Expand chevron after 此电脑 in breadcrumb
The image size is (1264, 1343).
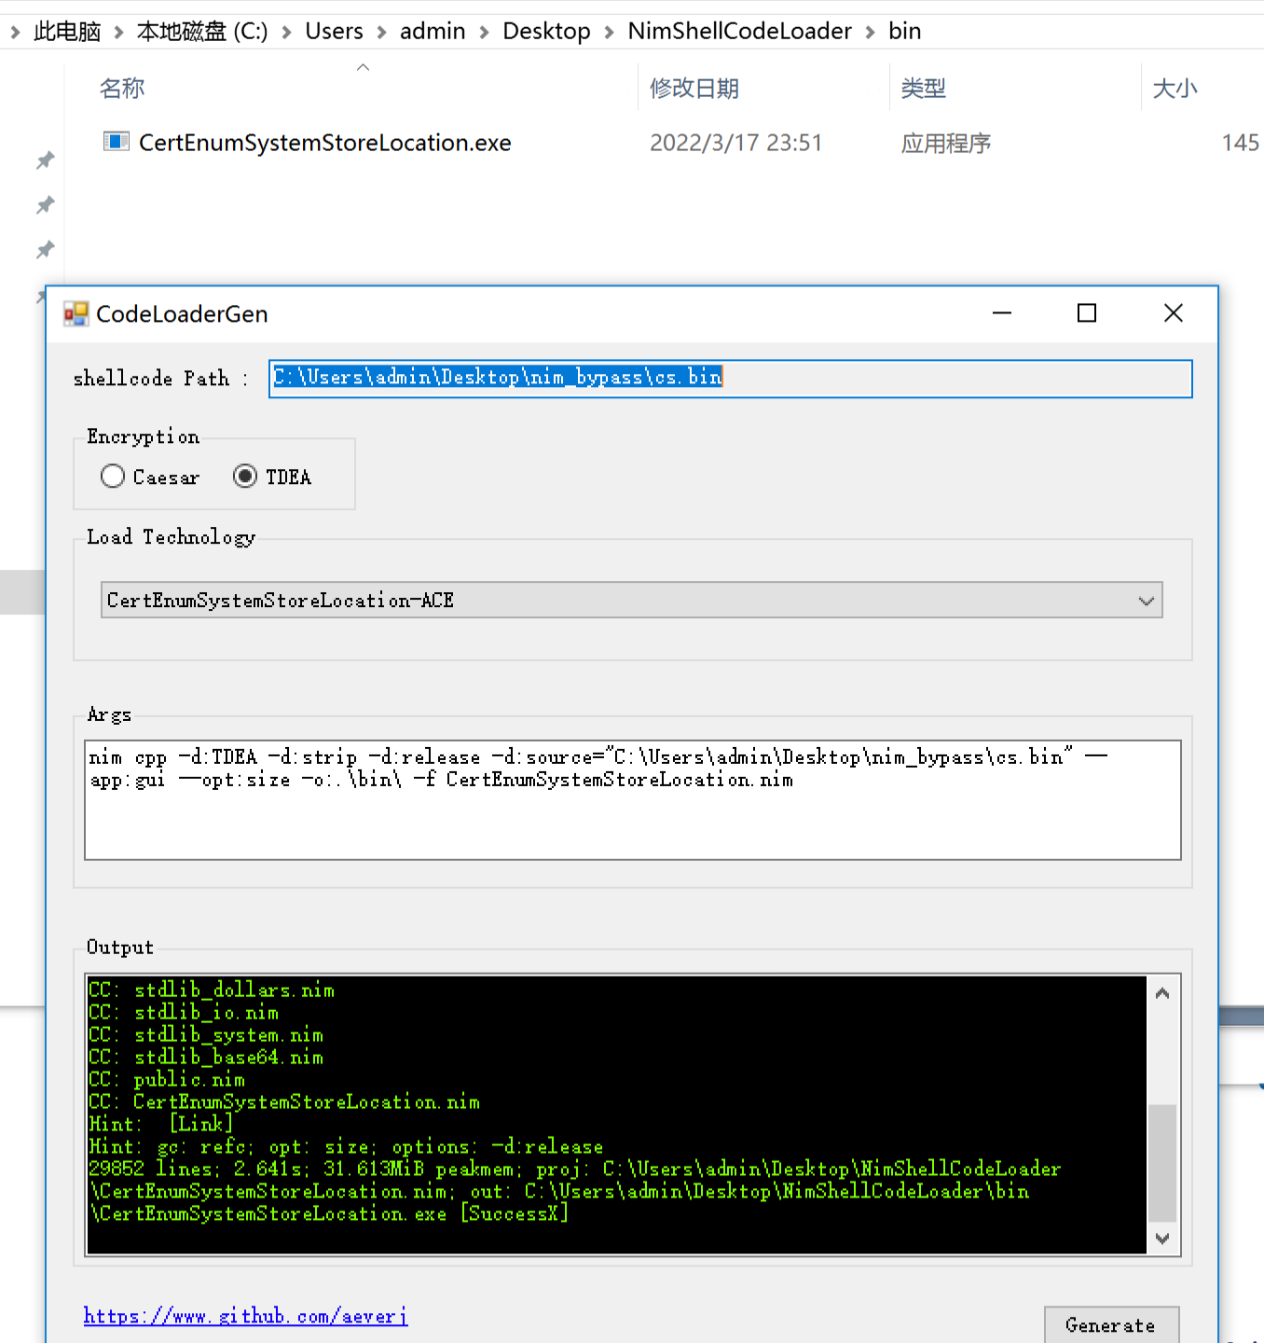[x=119, y=33]
